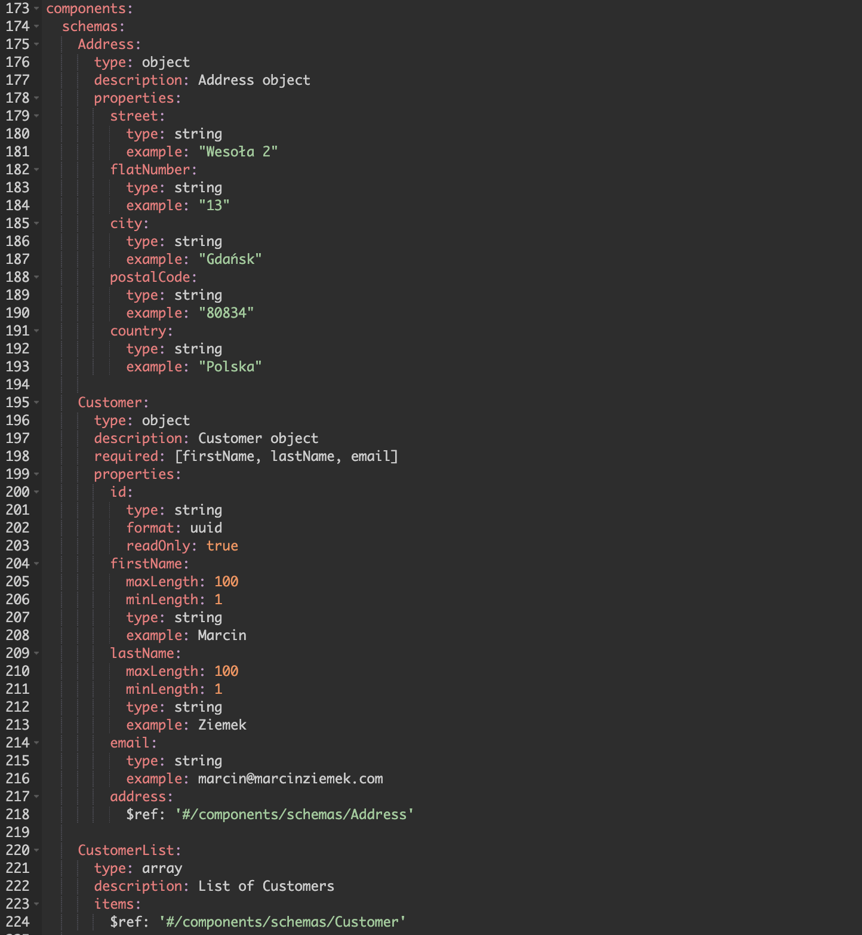Collapse the street property fold arrow
862x935 pixels.
coord(36,116)
